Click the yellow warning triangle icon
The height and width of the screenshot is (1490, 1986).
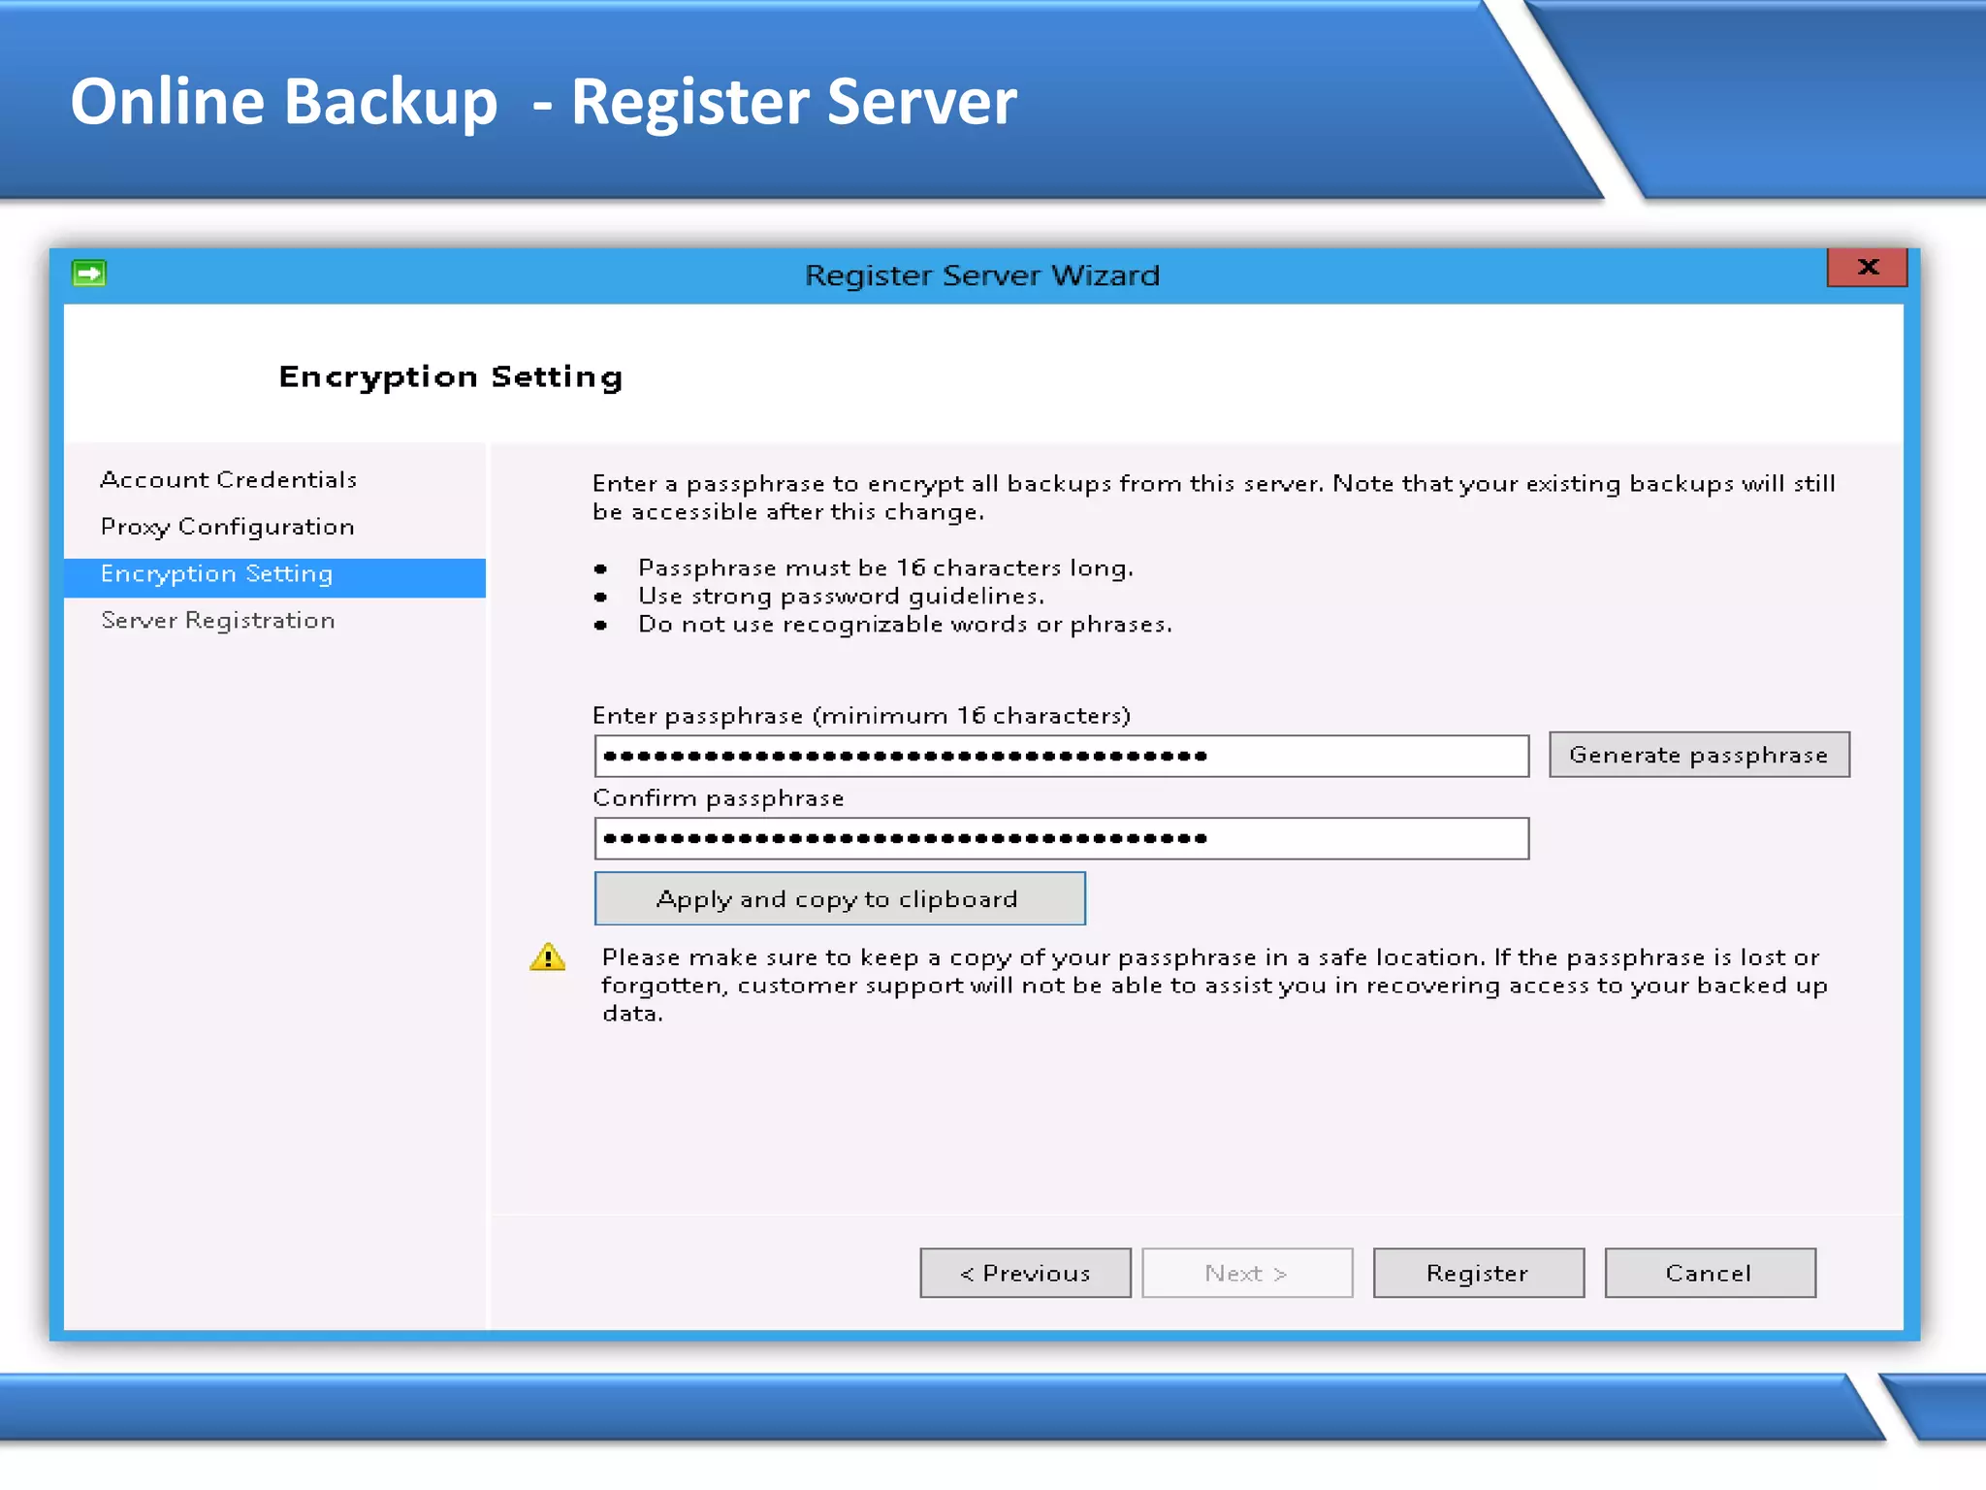click(x=548, y=957)
